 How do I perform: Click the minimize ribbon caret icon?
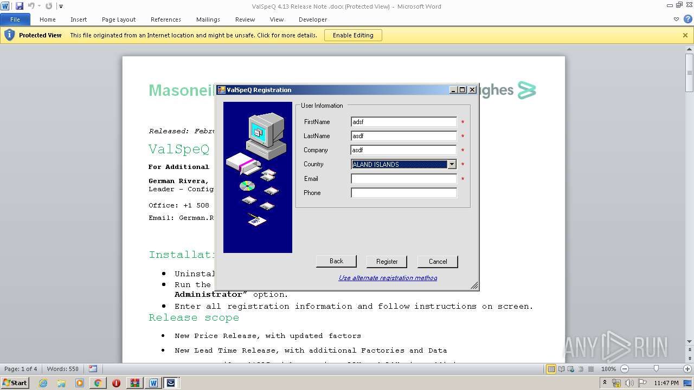(676, 19)
